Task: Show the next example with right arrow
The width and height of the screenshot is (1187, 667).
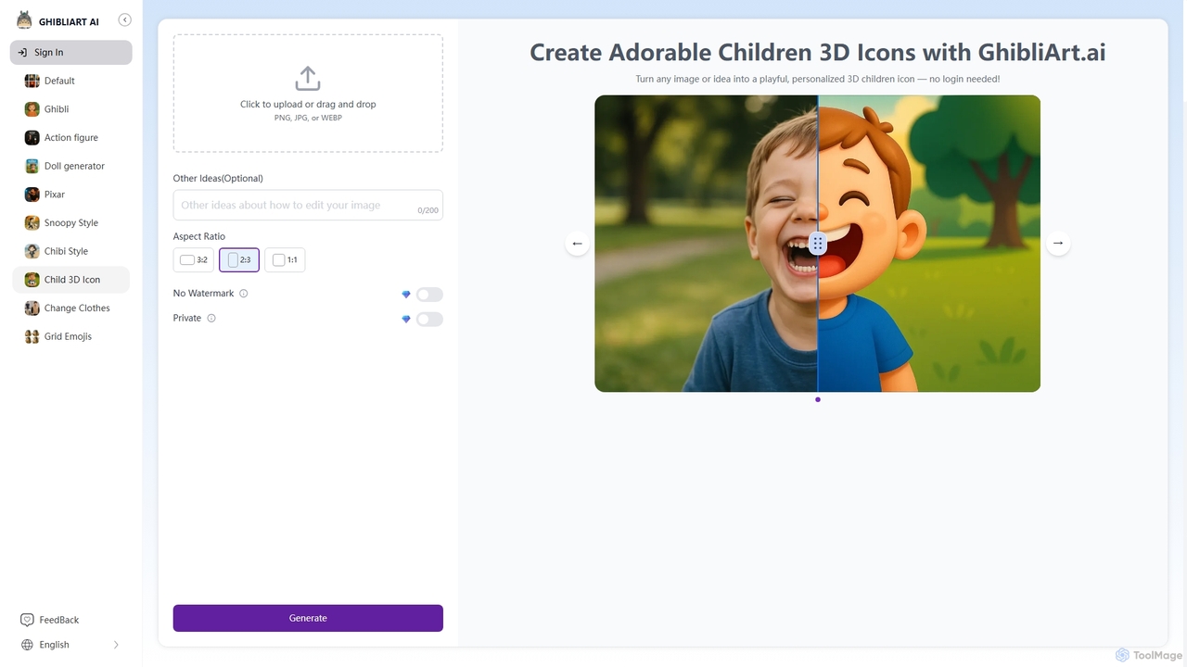Action: click(1058, 243)
